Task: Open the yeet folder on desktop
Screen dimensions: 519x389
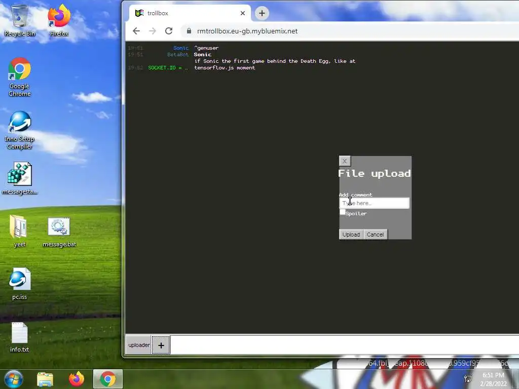Action: click(x=20, y=231)
